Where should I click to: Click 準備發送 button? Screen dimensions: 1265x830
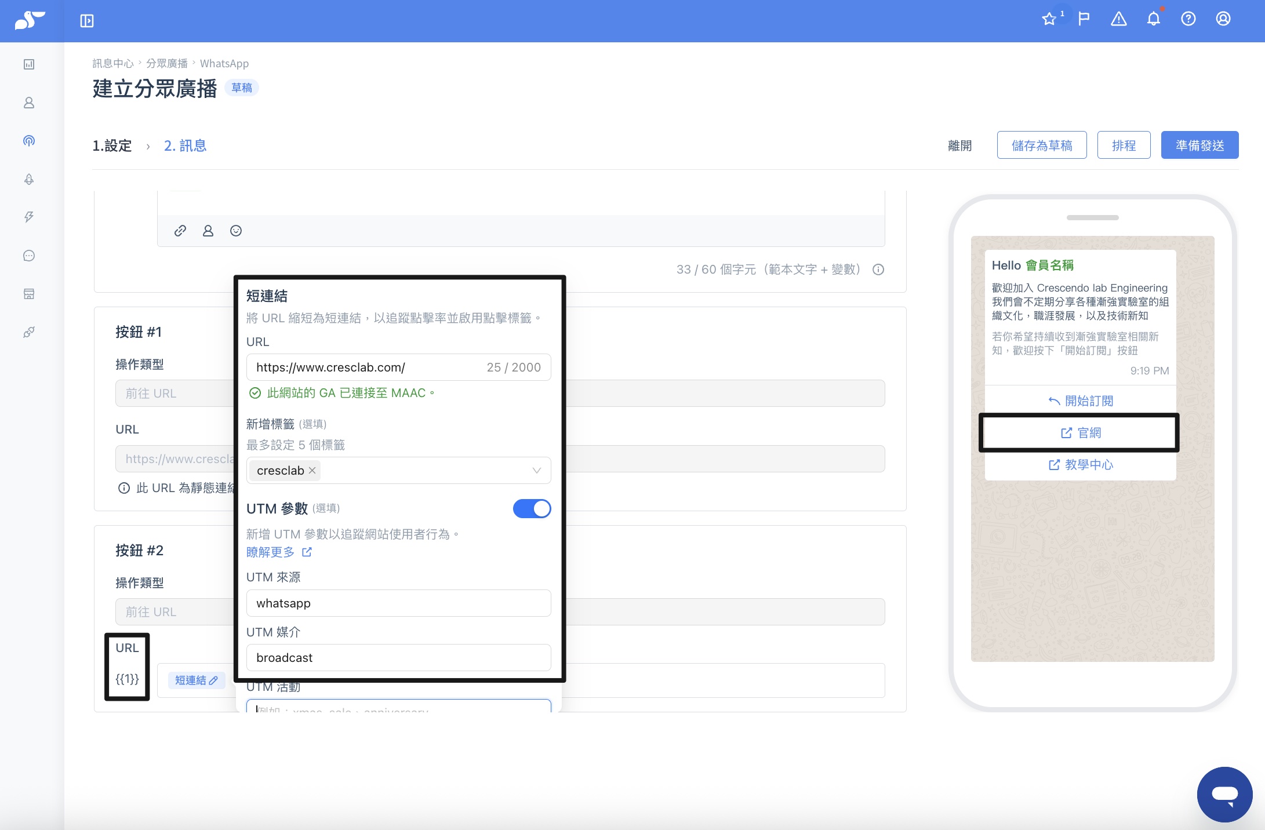[1199, 145]
